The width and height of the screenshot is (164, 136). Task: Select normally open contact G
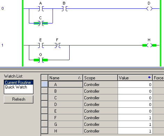pos(41,60)
